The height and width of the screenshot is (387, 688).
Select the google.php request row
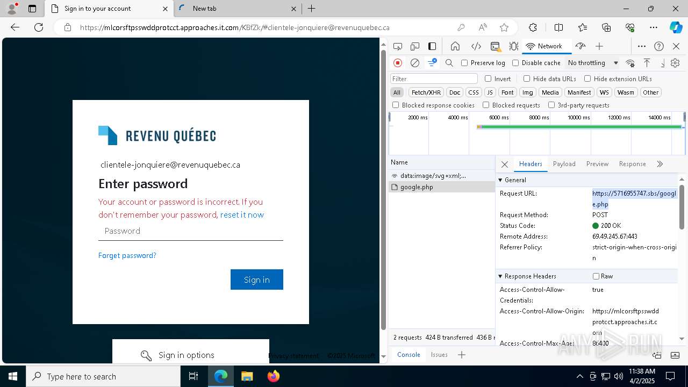pos(441,187)
